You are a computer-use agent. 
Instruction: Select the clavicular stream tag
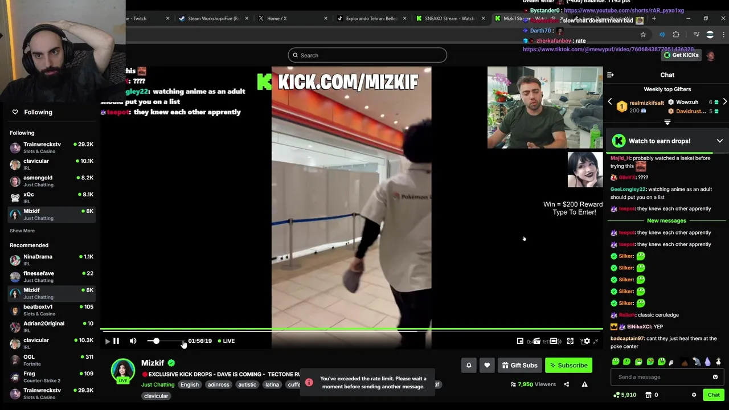[x=156, y=396]
